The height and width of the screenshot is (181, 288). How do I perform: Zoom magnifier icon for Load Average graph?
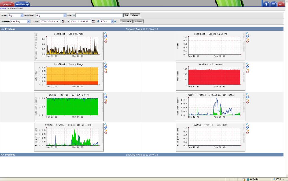point(106,34)
